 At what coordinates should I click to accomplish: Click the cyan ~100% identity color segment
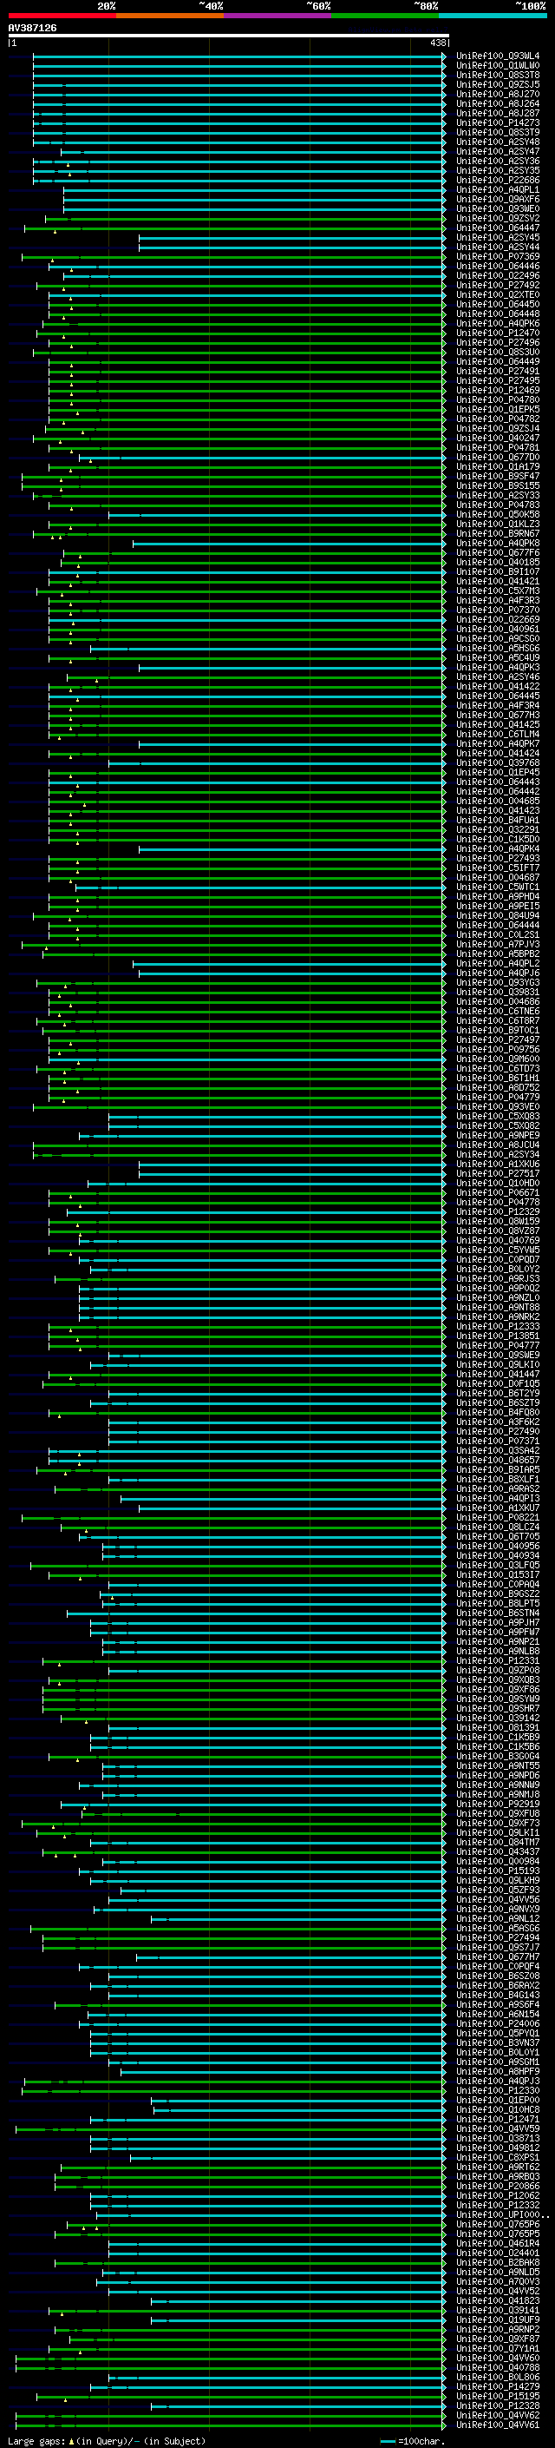tap(493, 16)
